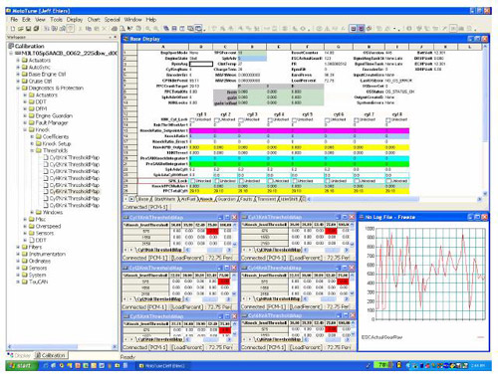Click the Base Display vertical scrollbar
The height and width of the screenshot is (378, 498).
coord(485,119)
